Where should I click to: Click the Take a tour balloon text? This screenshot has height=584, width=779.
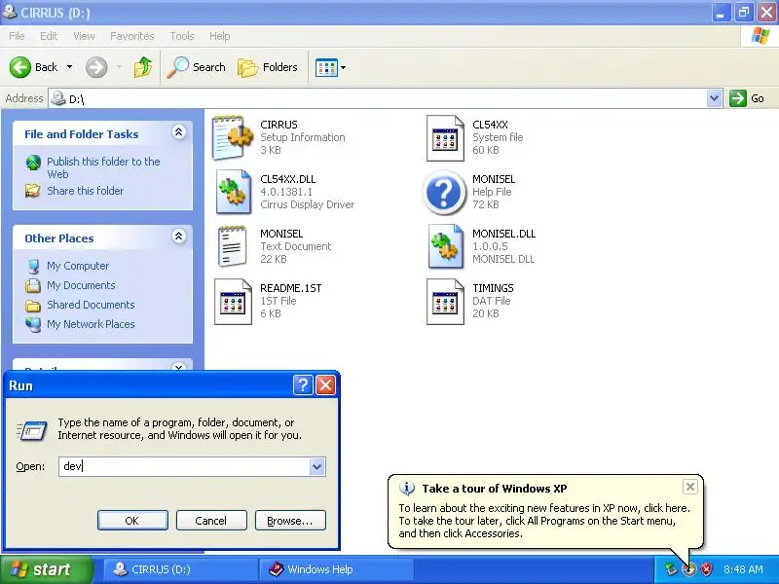[544, 521]
